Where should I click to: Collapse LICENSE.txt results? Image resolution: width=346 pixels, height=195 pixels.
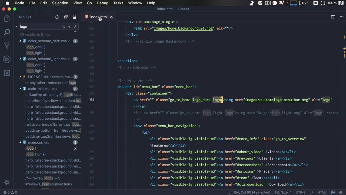click(x=20, y=77)
